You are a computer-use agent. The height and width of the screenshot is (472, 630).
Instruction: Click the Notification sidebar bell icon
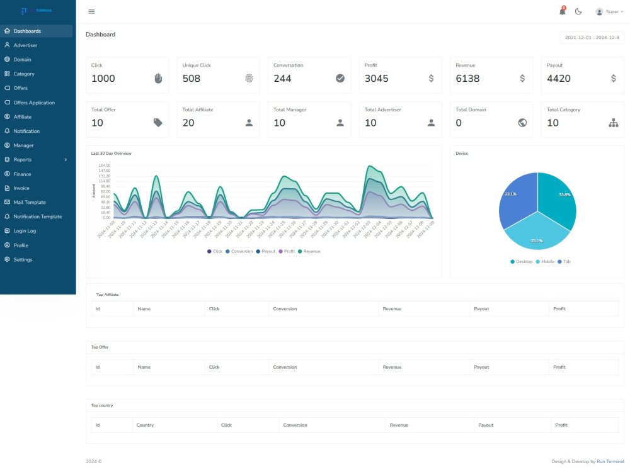(7, 131)
